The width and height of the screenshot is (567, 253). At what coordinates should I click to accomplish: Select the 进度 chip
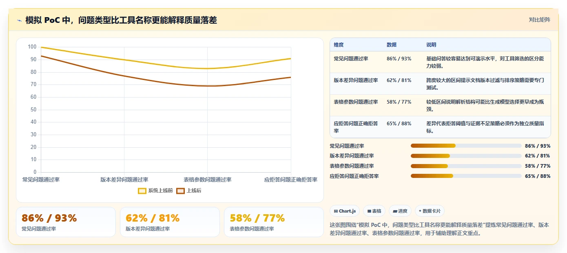[400, 211]
